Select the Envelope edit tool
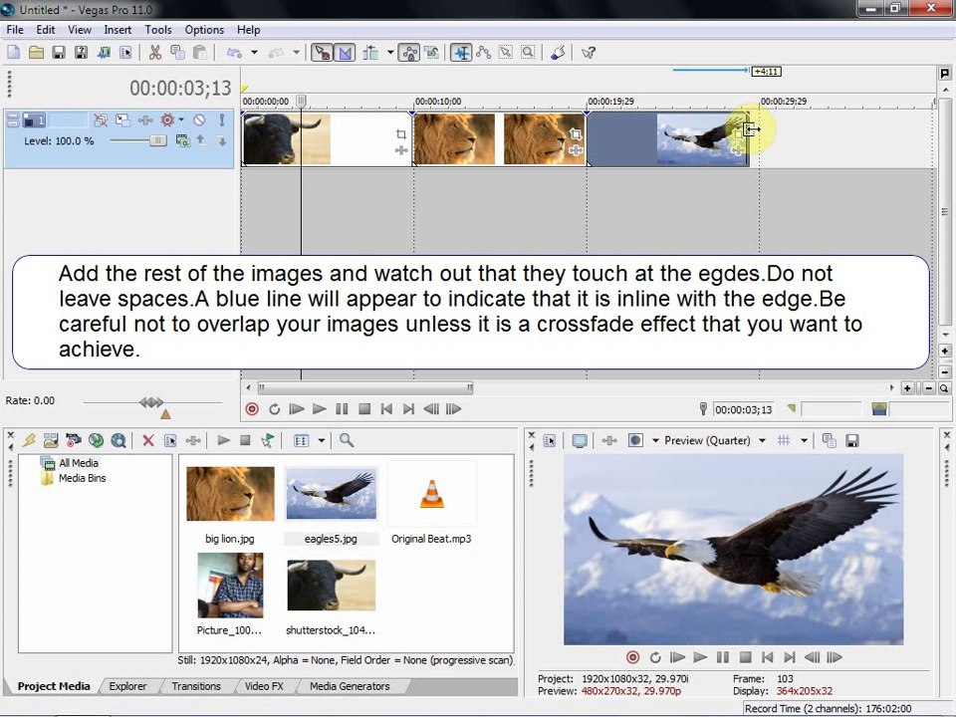Viewport: 956px width, 717px height. (484, 53)
